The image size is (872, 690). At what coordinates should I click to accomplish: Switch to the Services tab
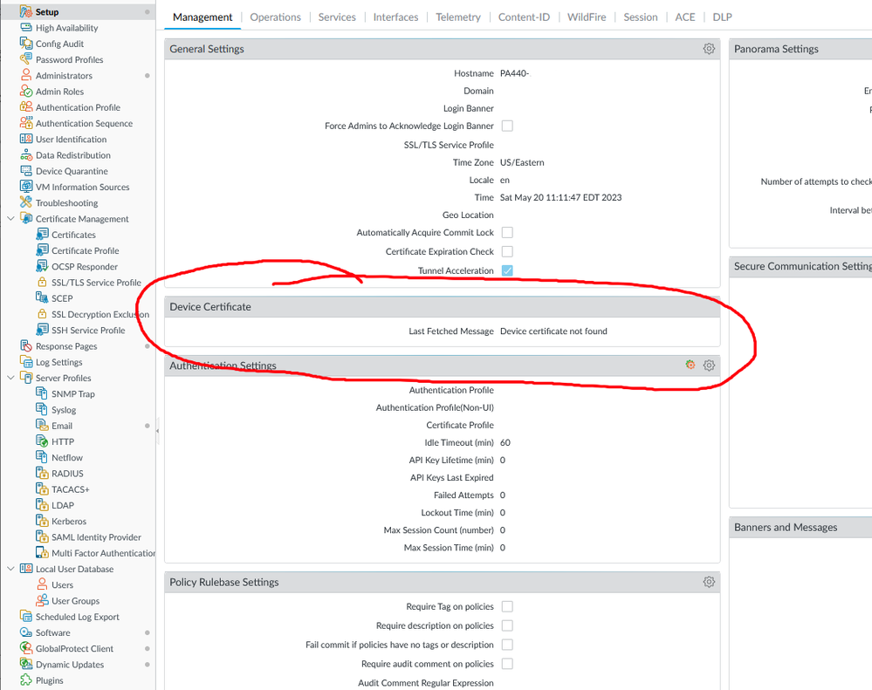pyautogui.click(x=337, y=17)
